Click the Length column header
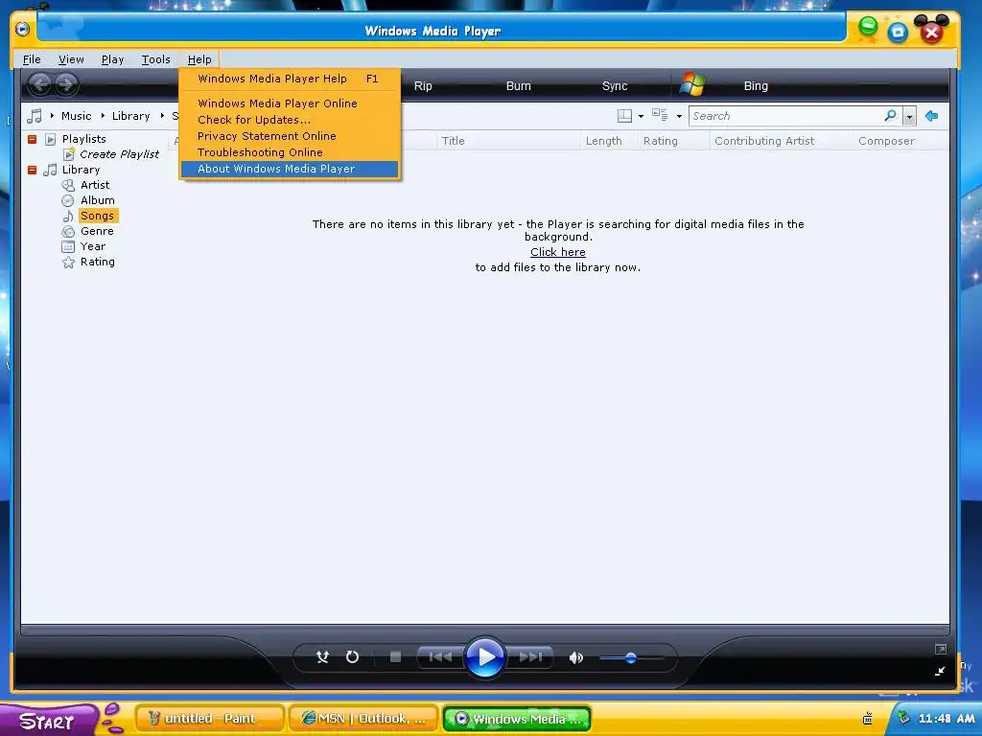This screenshot has width=982, height=736. coord(609,141)
